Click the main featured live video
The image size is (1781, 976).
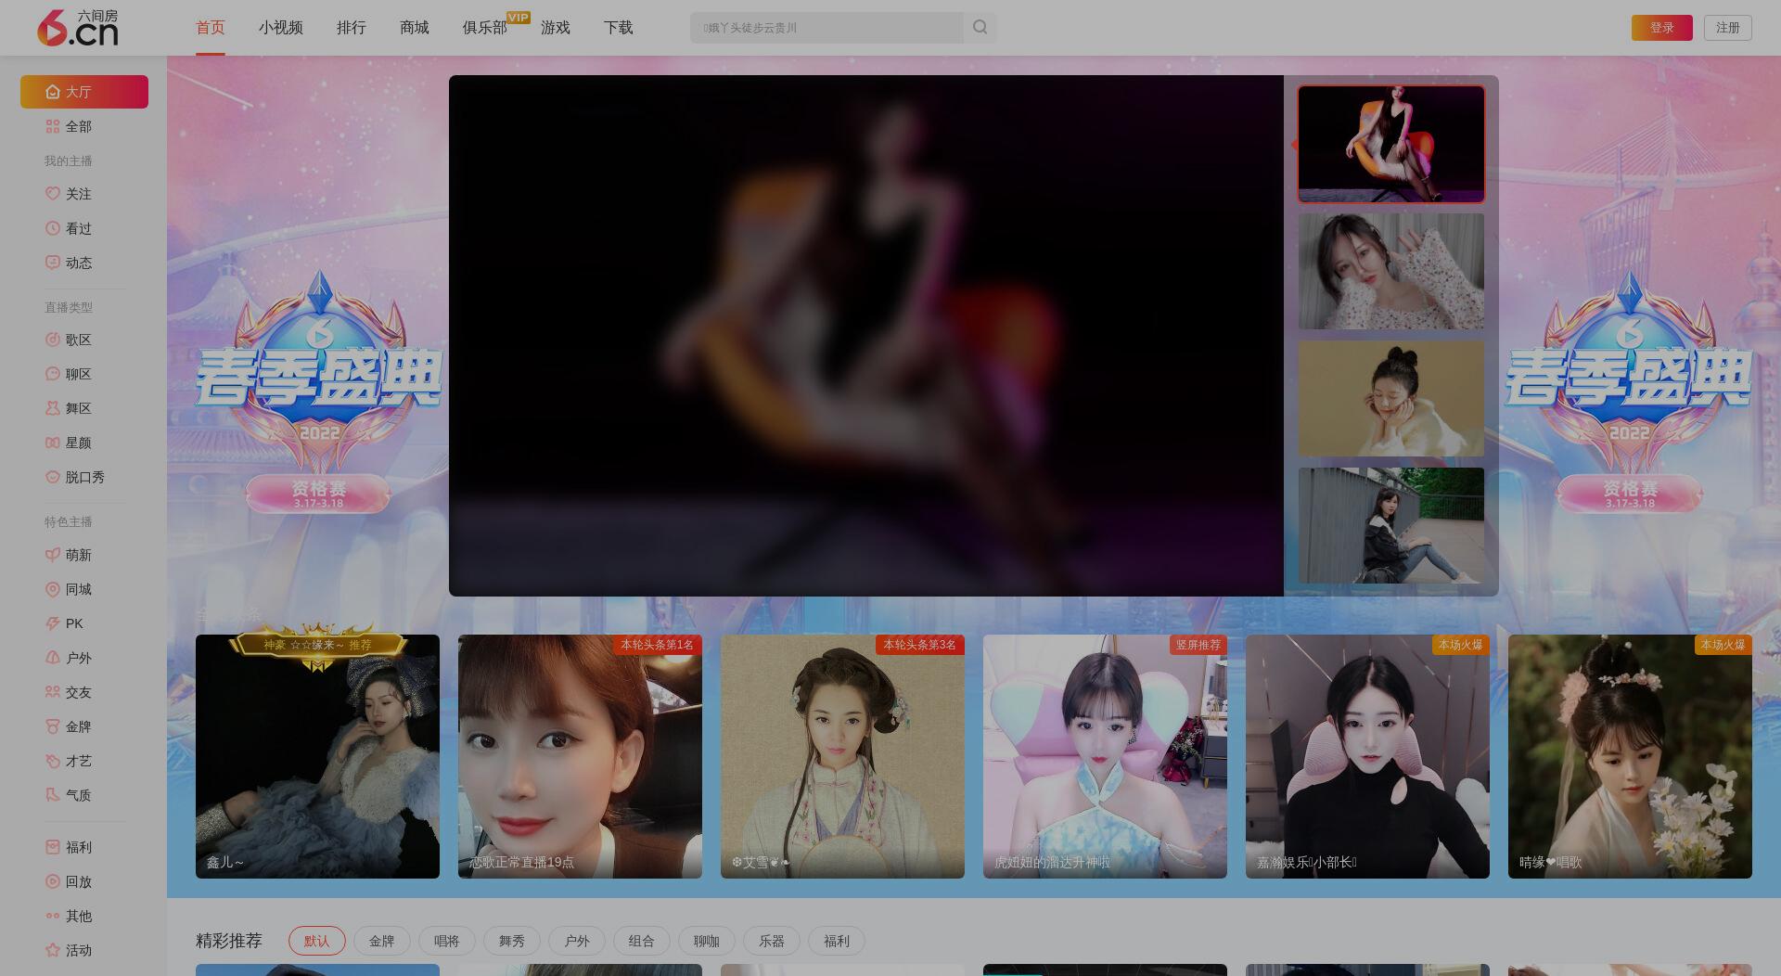coord(866,336)
